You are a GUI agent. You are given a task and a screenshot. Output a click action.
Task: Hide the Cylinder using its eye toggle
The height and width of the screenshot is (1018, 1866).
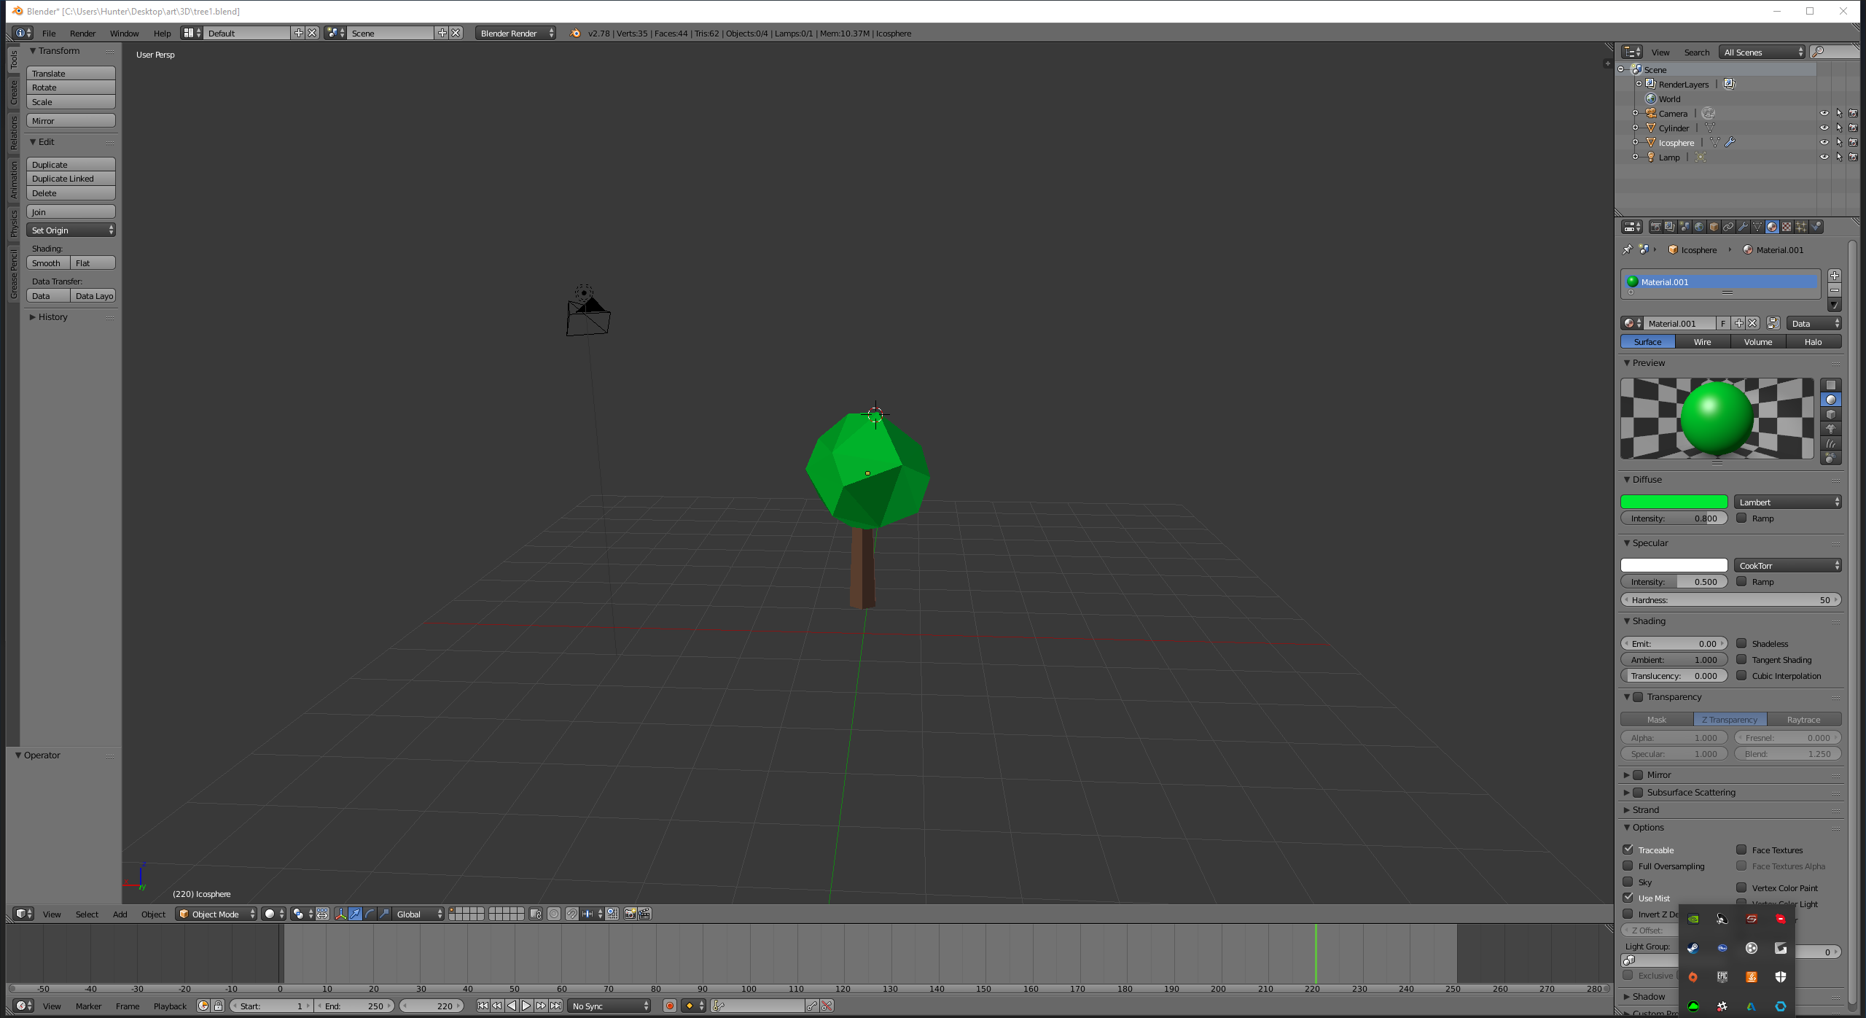click(x=1824, y=127)
